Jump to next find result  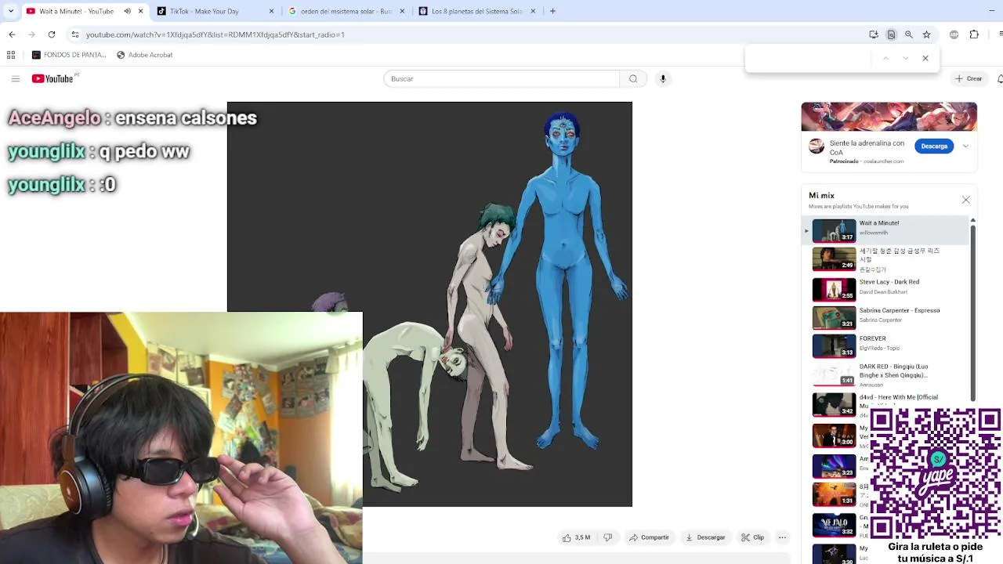pos(906,58)
